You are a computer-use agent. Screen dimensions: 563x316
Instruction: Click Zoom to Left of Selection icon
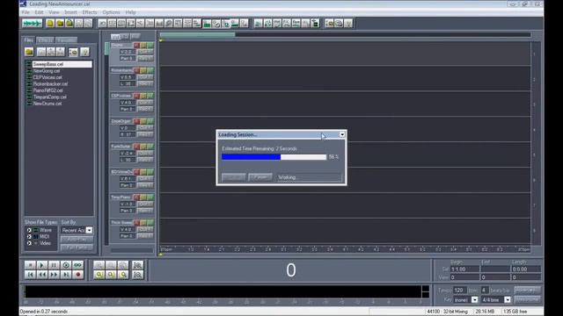111,275
